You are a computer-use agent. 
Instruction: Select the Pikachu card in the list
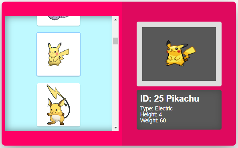[58, 54]
